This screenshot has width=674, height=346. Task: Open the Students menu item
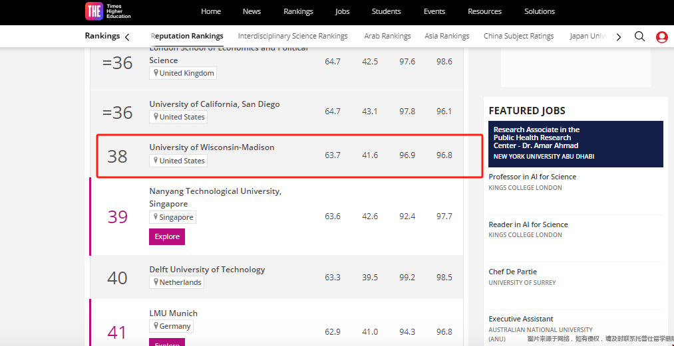[386, 11]
